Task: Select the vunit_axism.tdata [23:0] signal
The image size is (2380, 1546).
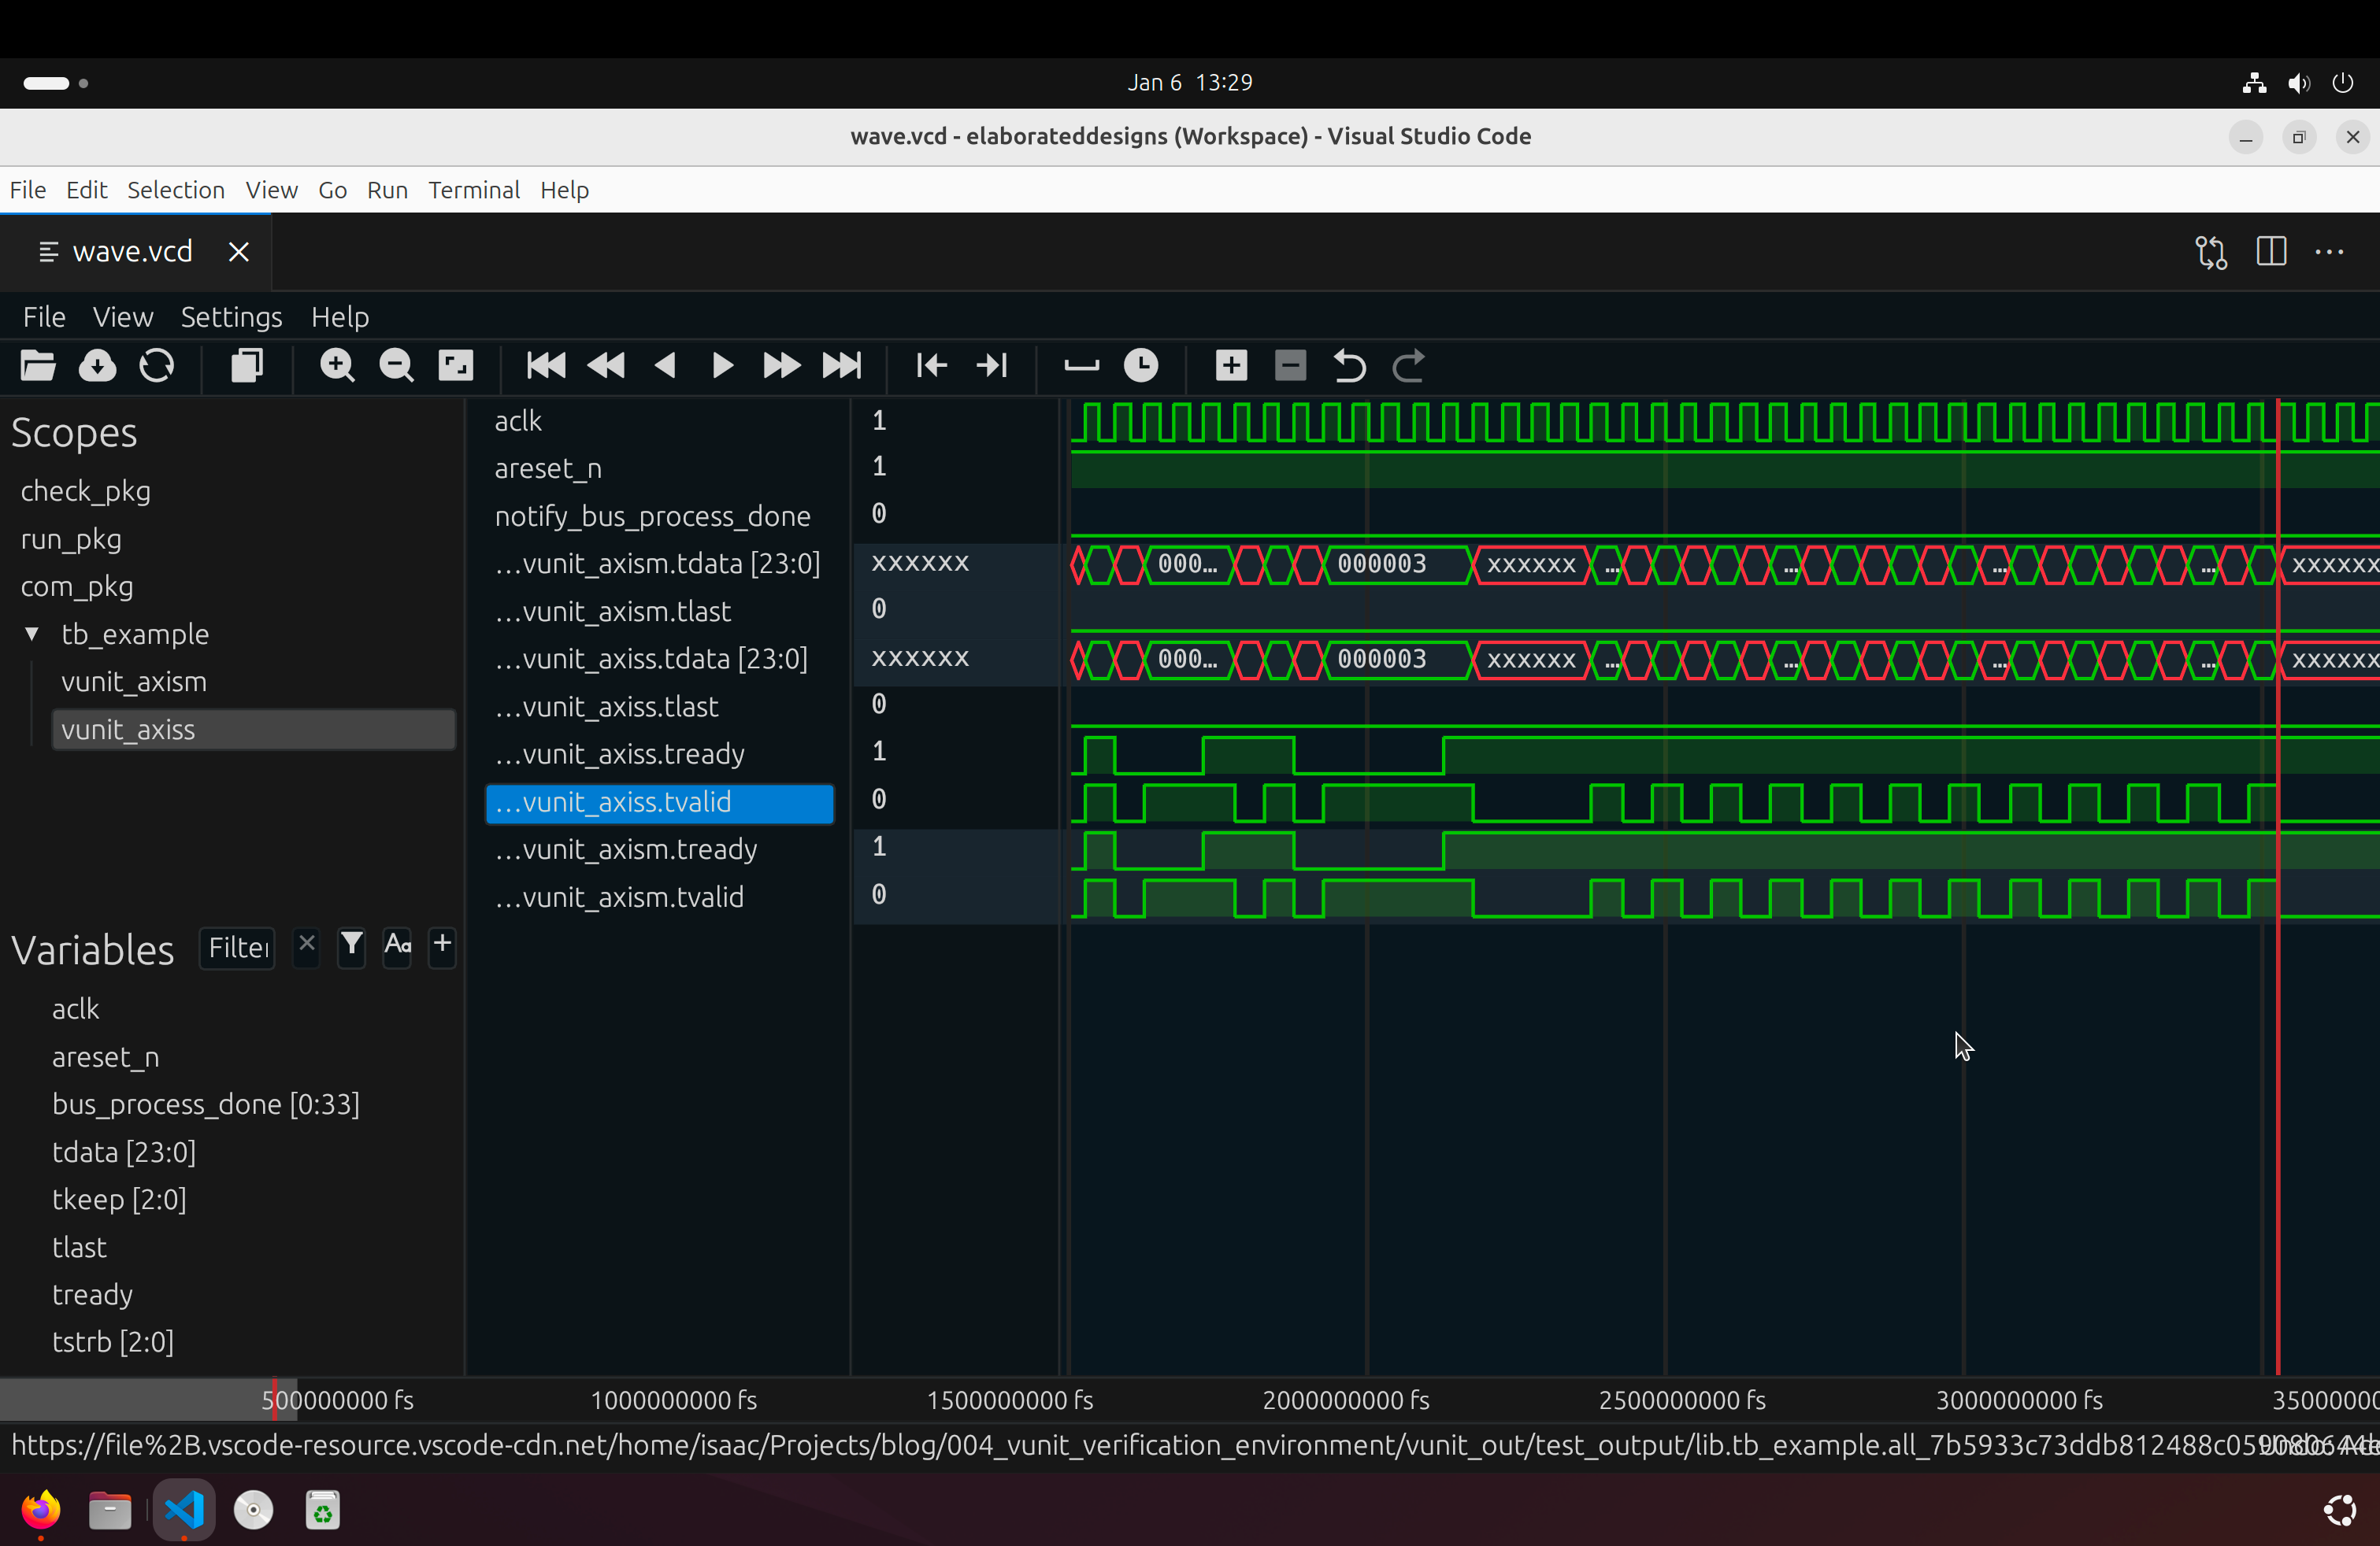Action: click(658, 564)
